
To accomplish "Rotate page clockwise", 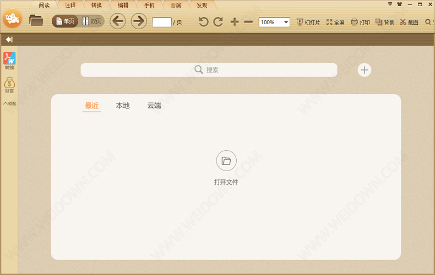I will coord(218,22).
